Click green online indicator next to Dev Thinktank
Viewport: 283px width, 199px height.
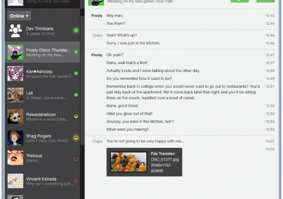tap(76, 30)
